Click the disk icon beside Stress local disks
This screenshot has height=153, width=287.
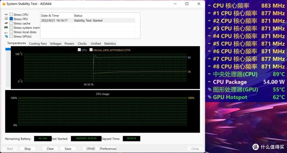coord(6,32)
